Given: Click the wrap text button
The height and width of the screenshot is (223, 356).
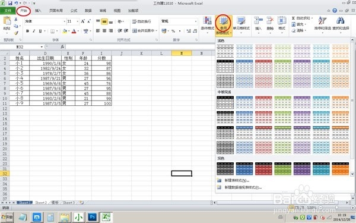Looking at the screenshot, I should 141,21.
